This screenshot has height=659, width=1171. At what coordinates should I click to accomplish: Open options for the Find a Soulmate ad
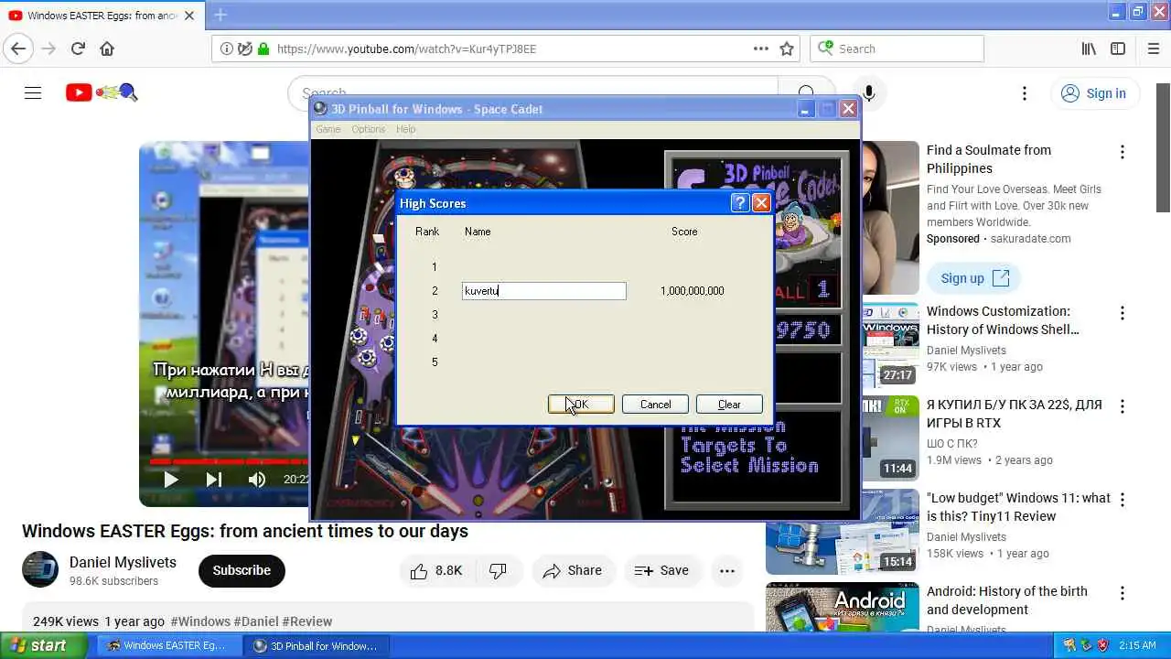coord(1122,152)
